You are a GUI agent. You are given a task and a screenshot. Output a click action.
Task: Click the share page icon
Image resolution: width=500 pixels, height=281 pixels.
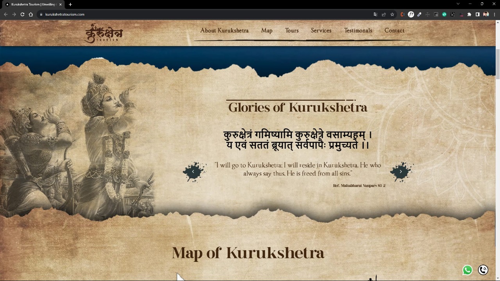point(384,14)
